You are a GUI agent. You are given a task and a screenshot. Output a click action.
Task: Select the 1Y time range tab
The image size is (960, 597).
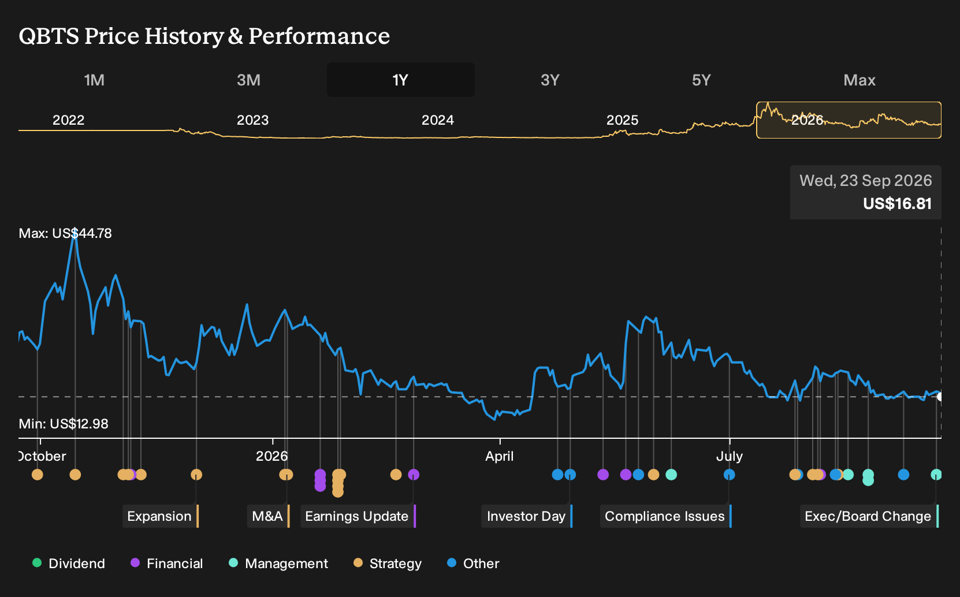click(x=401, y=80)
